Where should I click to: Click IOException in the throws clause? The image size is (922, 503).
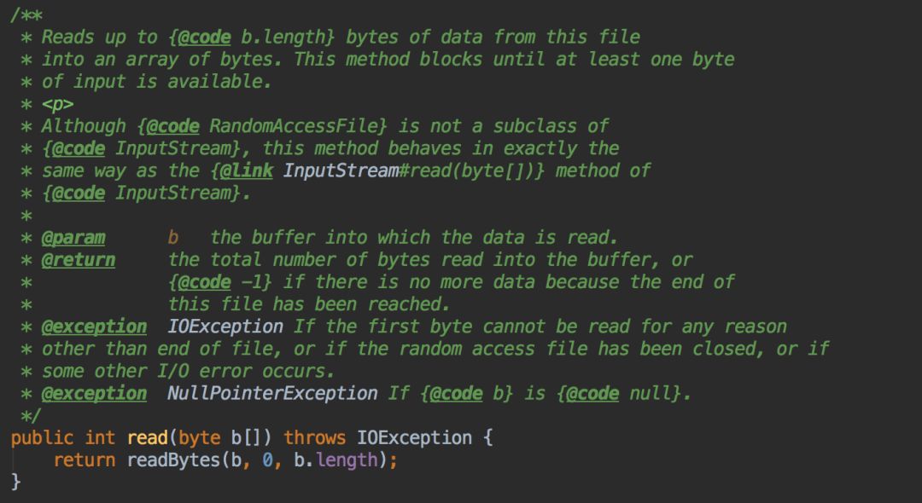coord(414,438)
